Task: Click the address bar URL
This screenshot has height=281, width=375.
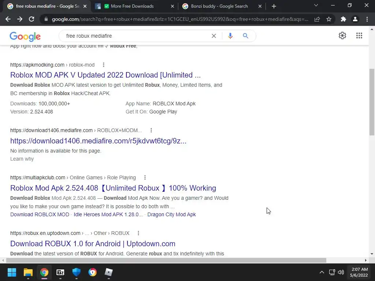Action: click(180, 19)
